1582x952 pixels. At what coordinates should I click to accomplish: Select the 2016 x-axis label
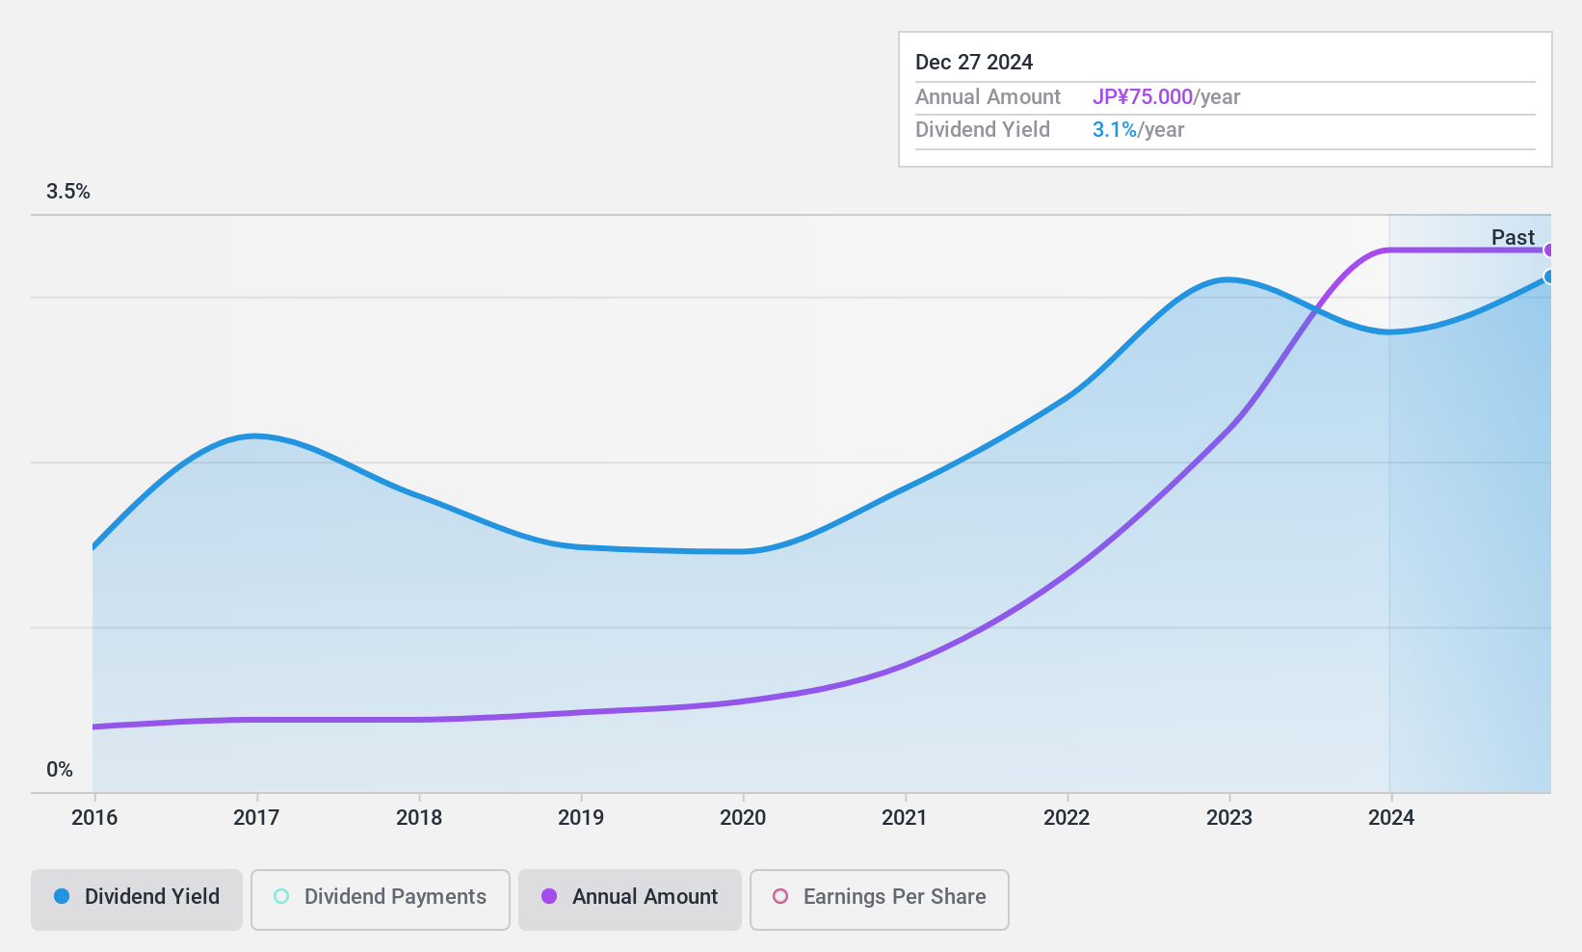(94, 818)
